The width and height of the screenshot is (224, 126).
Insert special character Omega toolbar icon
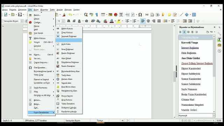pyautogui.click(x=140, y=15)
